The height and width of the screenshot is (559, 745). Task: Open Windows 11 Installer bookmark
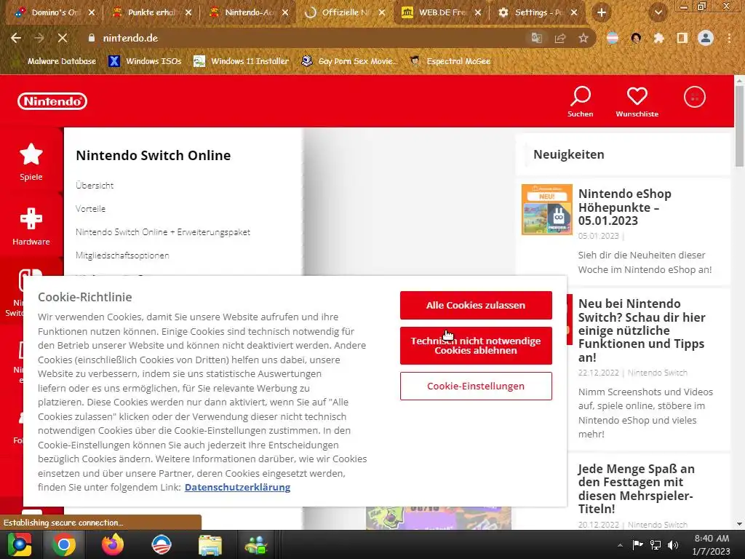pos(241,61)
